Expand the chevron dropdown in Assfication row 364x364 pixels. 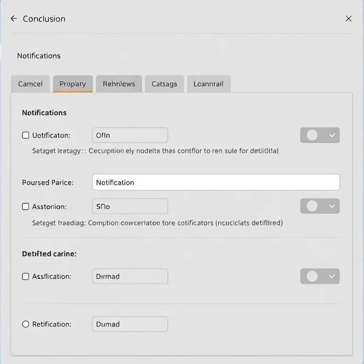pos(332,276)
